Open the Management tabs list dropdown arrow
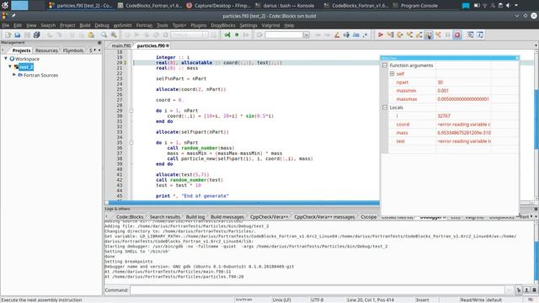The width and height of the screenshot is (539, 303). click(x=99, y=50)
